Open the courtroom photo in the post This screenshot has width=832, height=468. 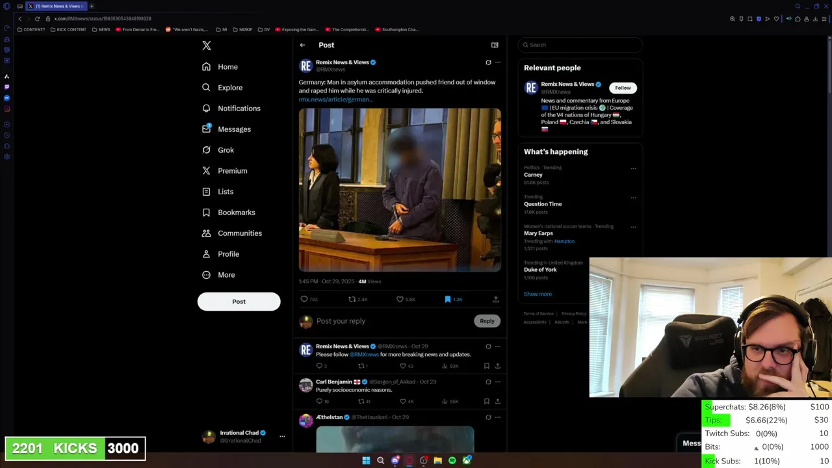(x=400, y=190)
